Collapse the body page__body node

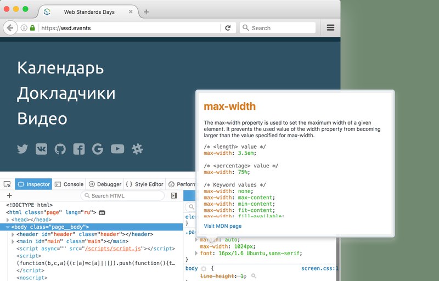point(8,227)
